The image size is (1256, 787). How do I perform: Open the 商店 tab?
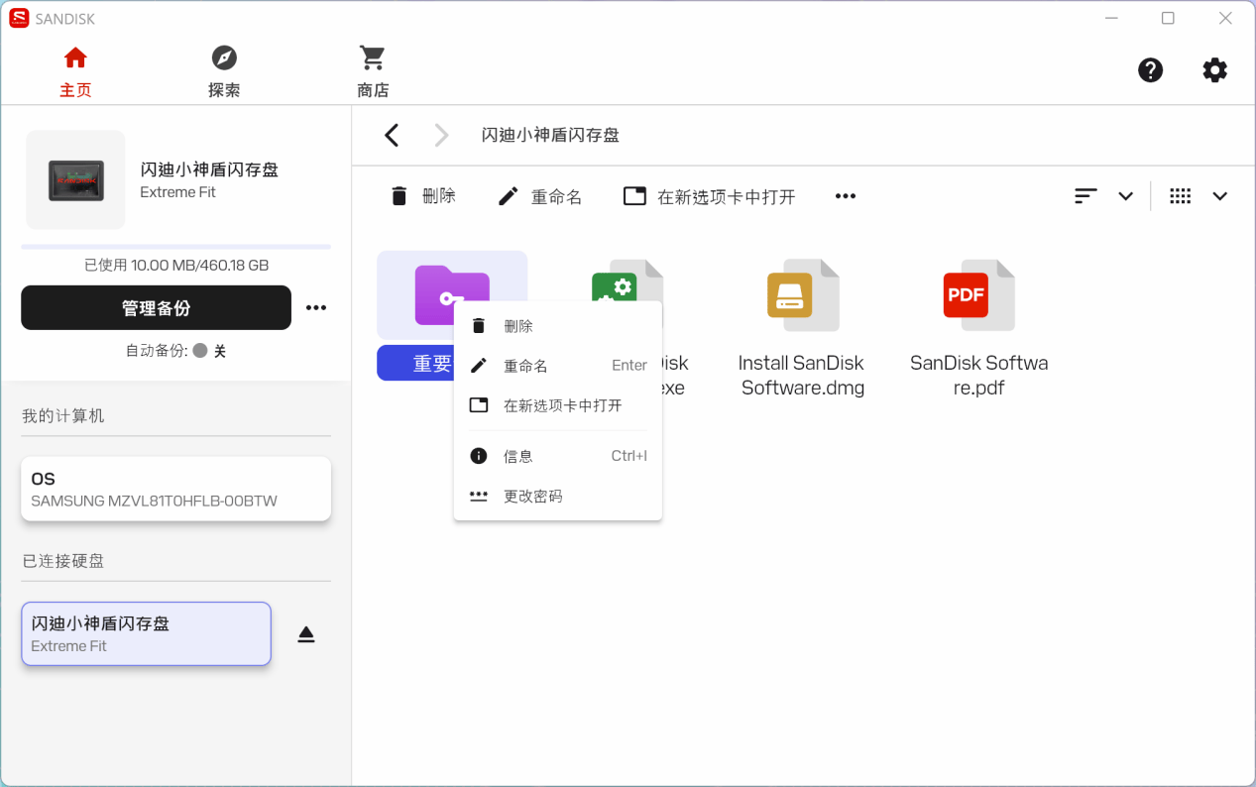tap(373, 71)
